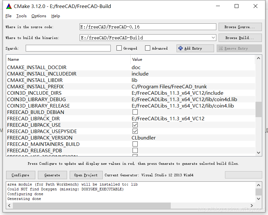
Task: Minimize the CMake window
Action: pyautogui.click(x=218, y=6)
